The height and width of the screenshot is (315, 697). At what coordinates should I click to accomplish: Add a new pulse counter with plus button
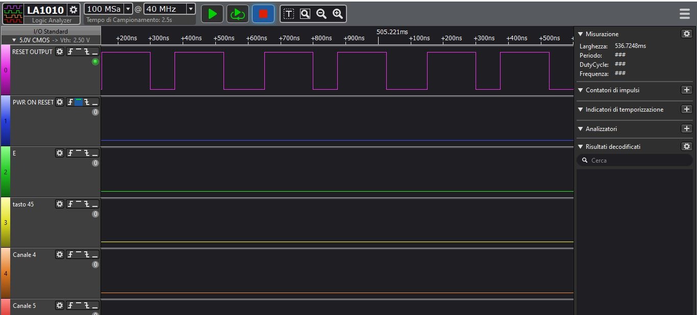pyautogui.click(x=687, y=90)
